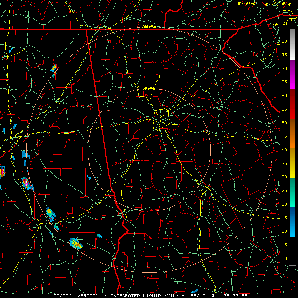Pick the purple segment of the color bar

point(292,74)
